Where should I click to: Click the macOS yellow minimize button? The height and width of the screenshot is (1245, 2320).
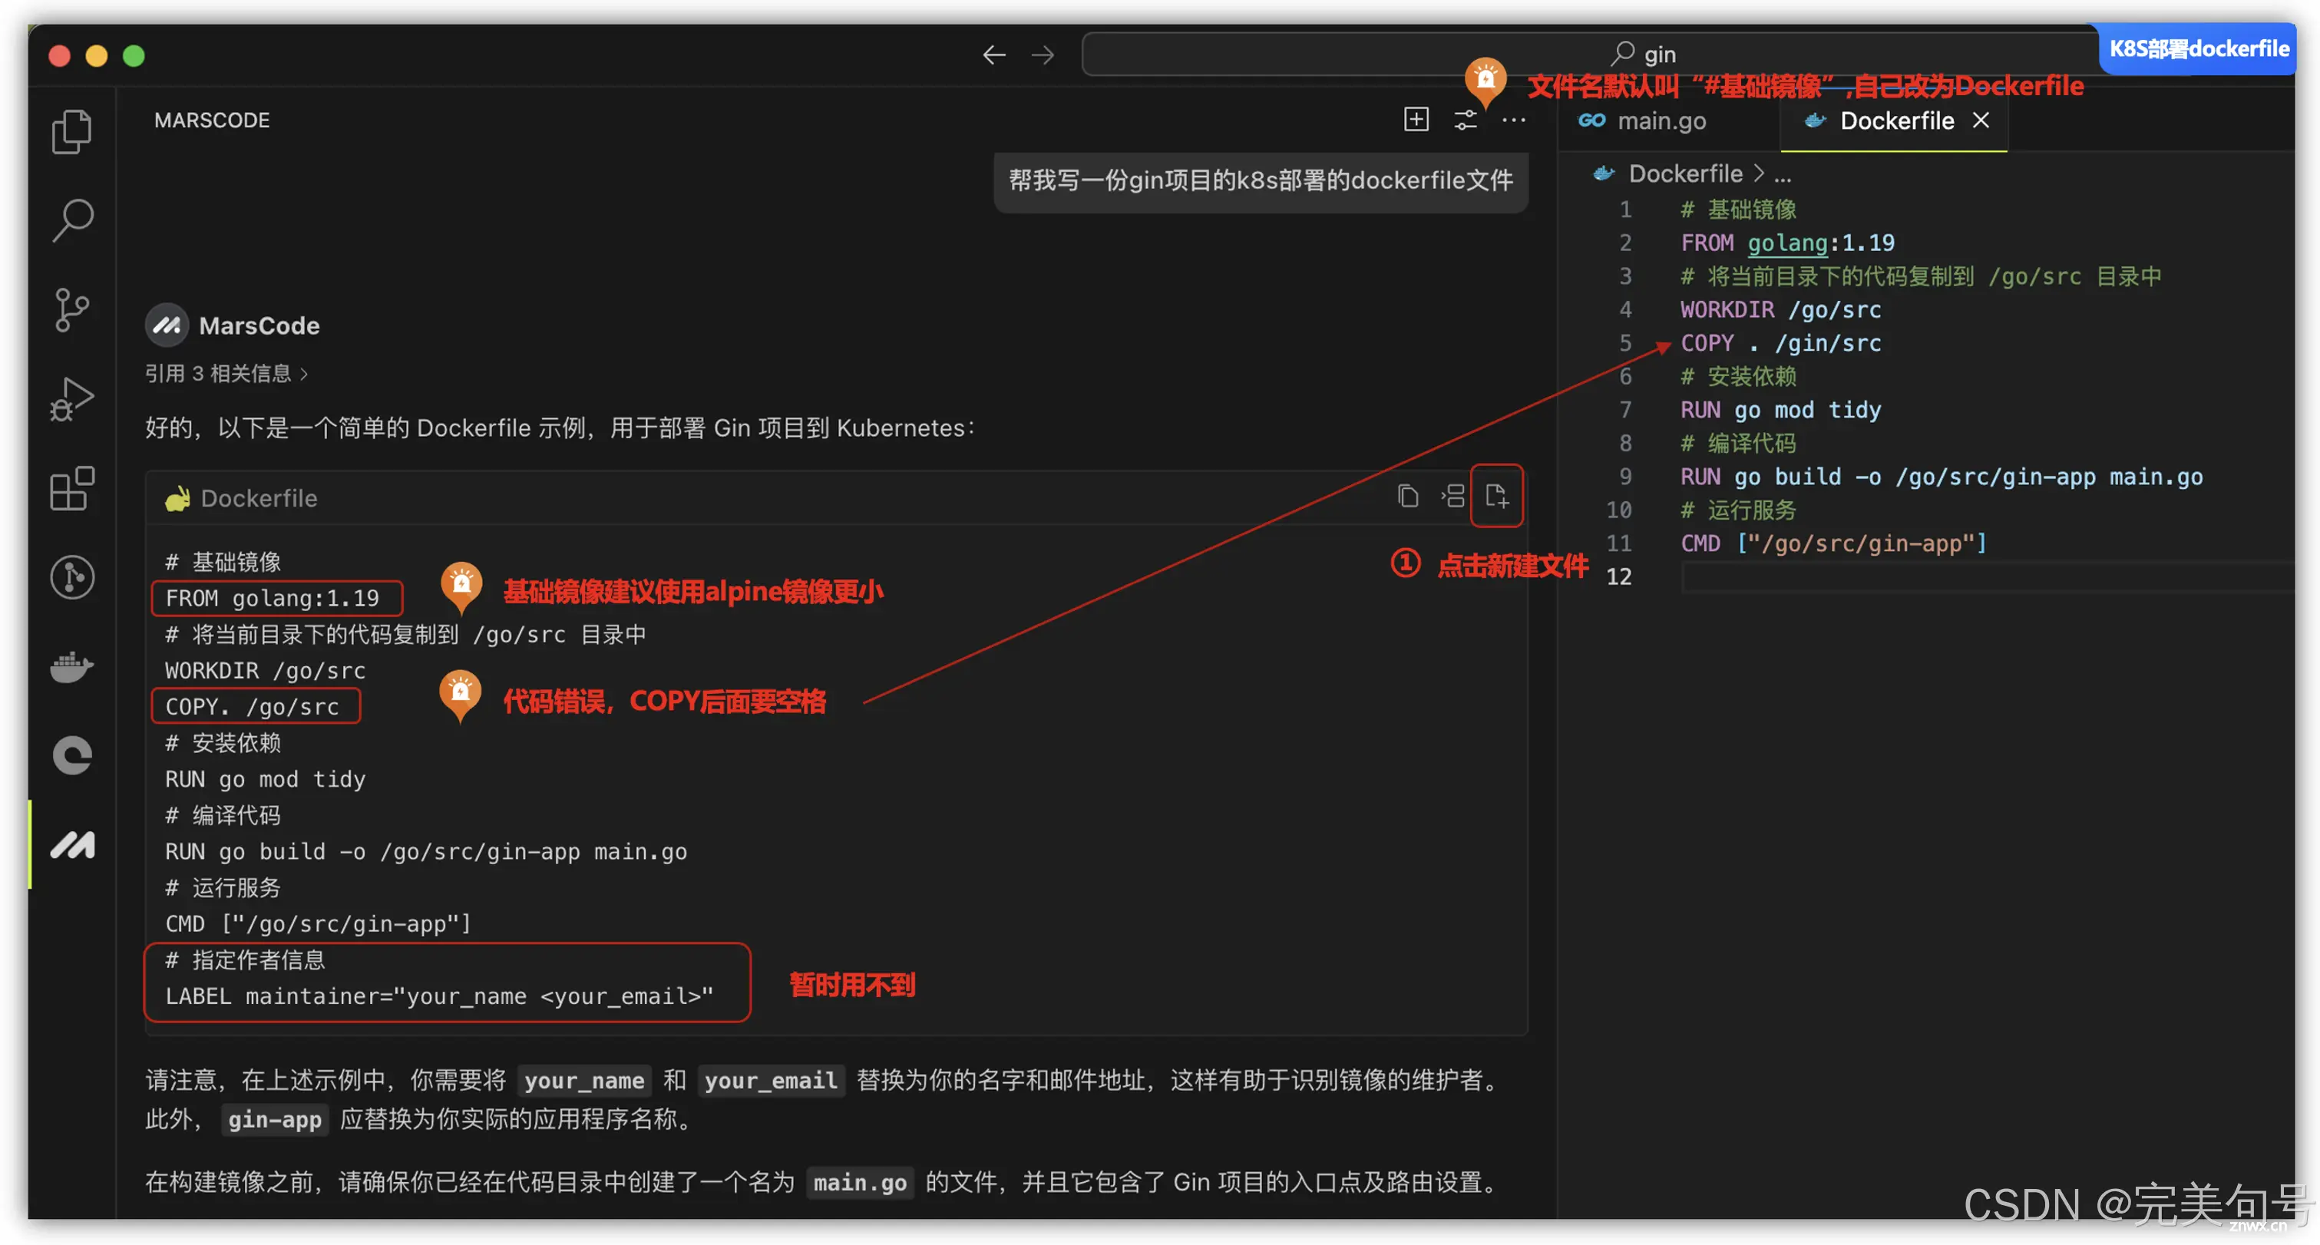click(97, 56)
